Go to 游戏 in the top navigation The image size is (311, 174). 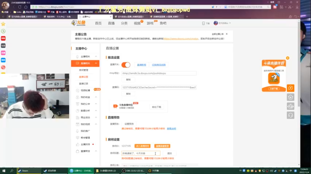pos(150,23)
